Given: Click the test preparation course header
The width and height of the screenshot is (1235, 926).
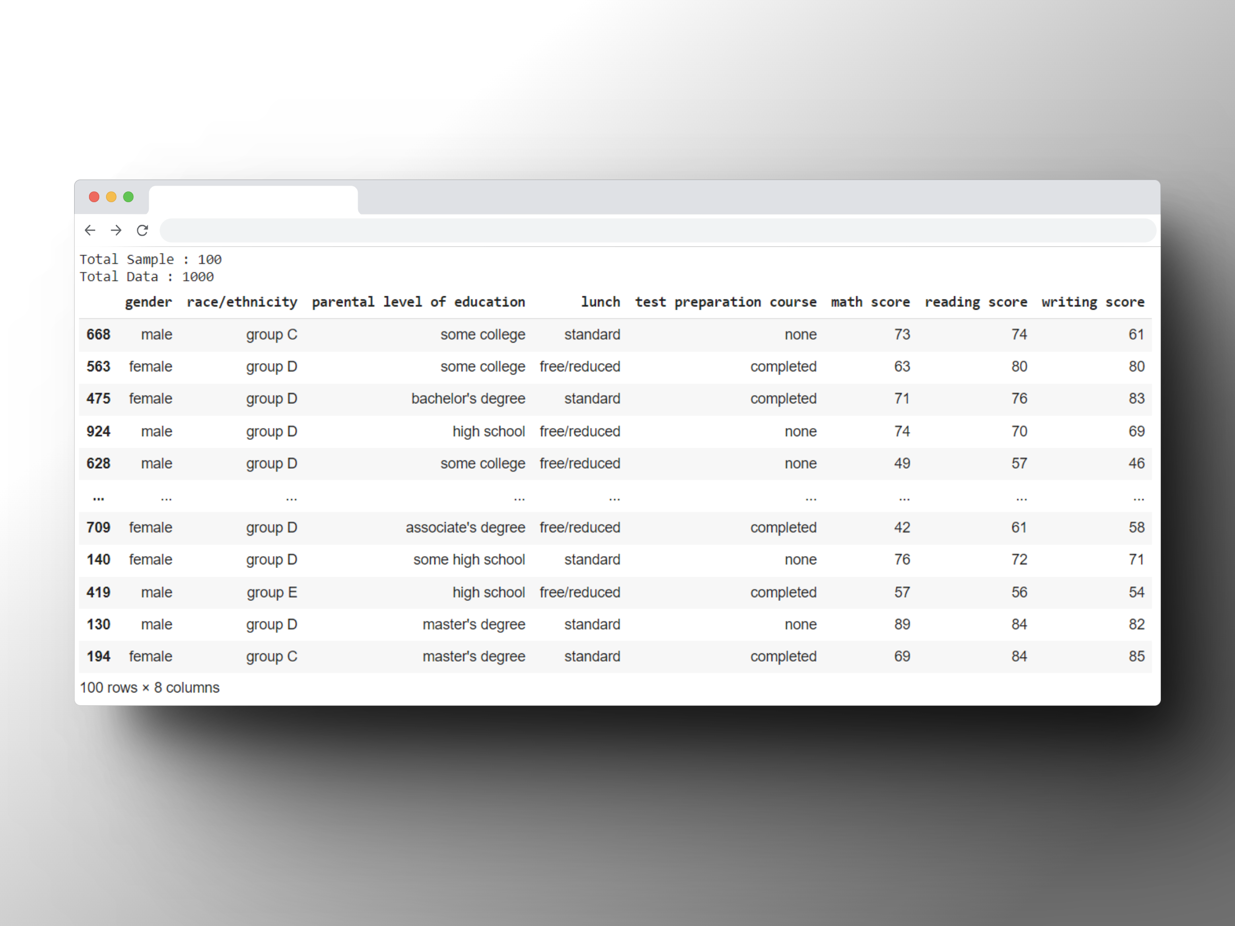Looking at the screenshot, I should (725, 302).
